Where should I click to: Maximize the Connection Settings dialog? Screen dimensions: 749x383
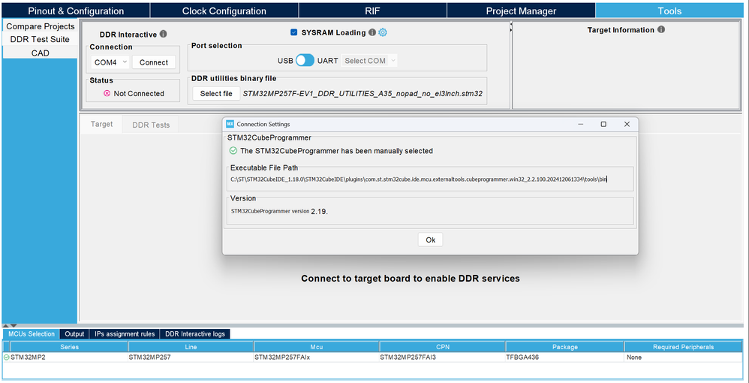click(603, 124)
